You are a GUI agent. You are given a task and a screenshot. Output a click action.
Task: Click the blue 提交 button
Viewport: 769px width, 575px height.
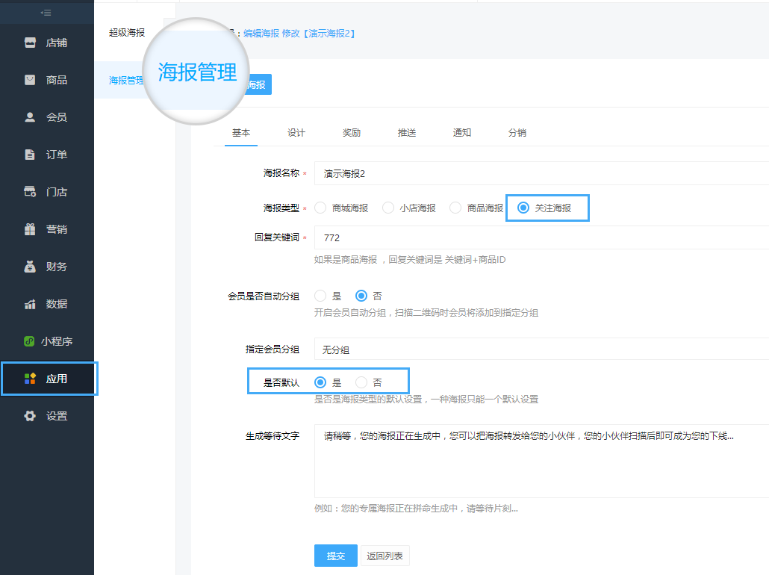[336, 556]
